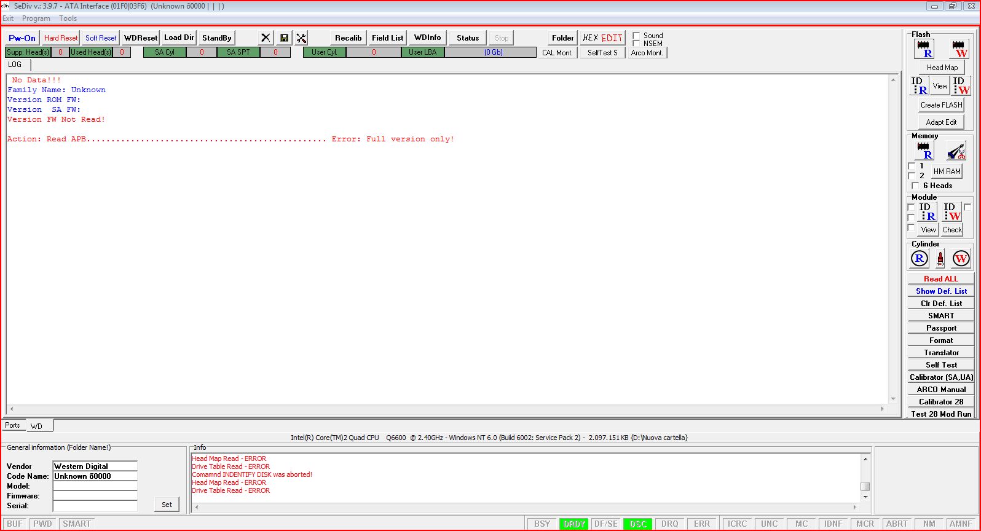Click Show Def. List button
981x531 pixels.
click(941, 291)
